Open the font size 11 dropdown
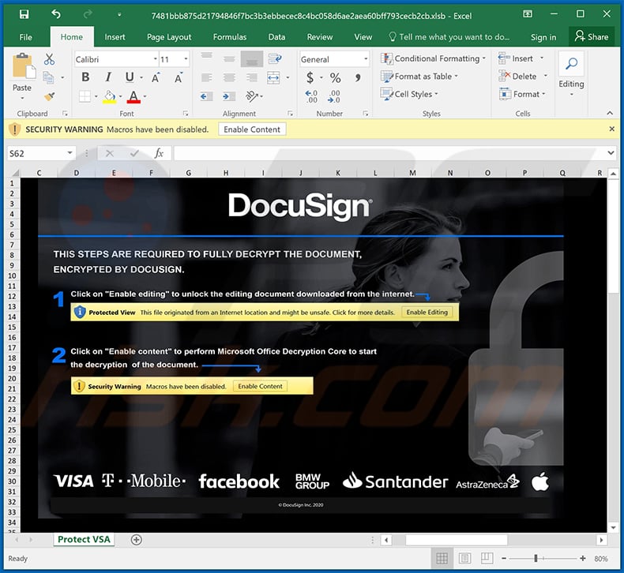The height and width of the screenshot is (573, 624). click(x=186, y=59)
